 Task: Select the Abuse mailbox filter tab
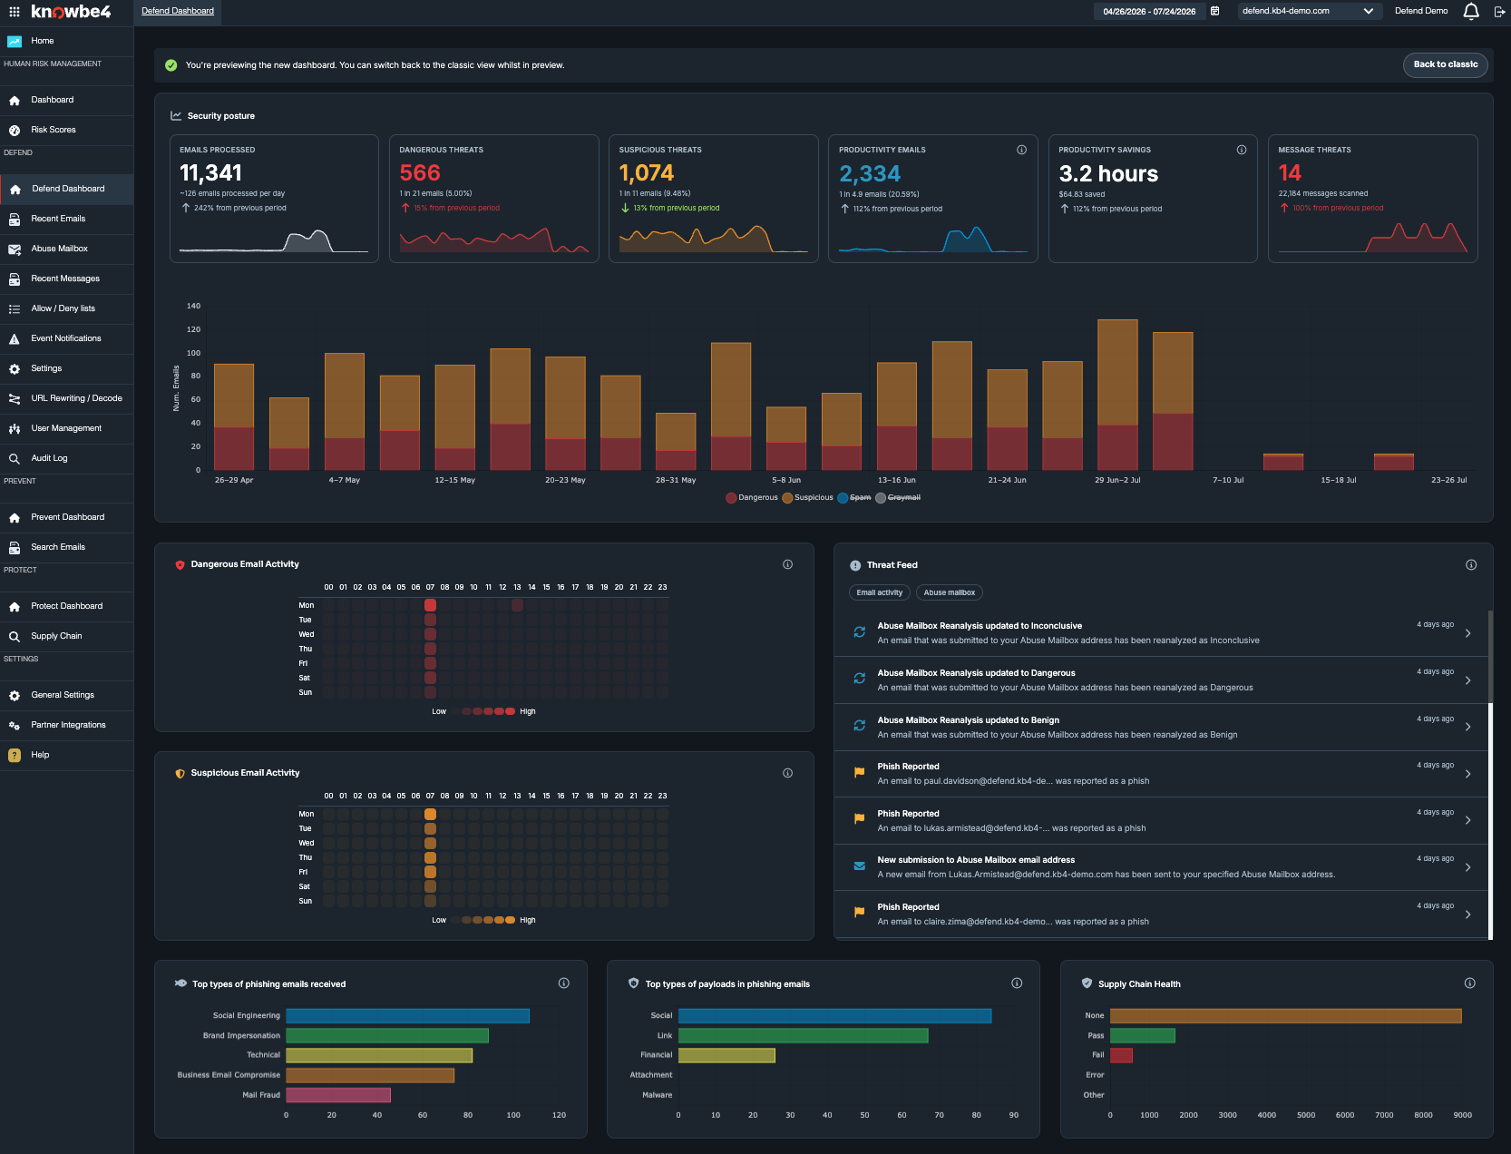[949, 592]
